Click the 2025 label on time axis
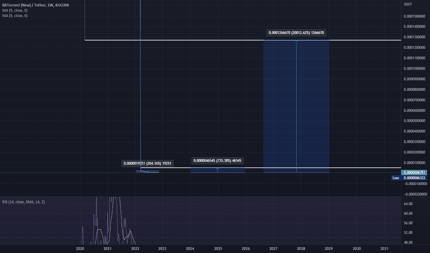Screen dimensions: 430x253 [x=218, y=248]
